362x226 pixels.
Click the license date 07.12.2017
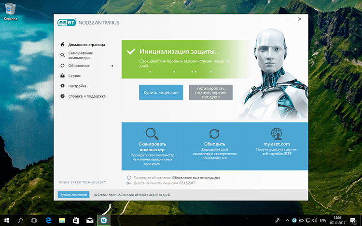(187, 183)
